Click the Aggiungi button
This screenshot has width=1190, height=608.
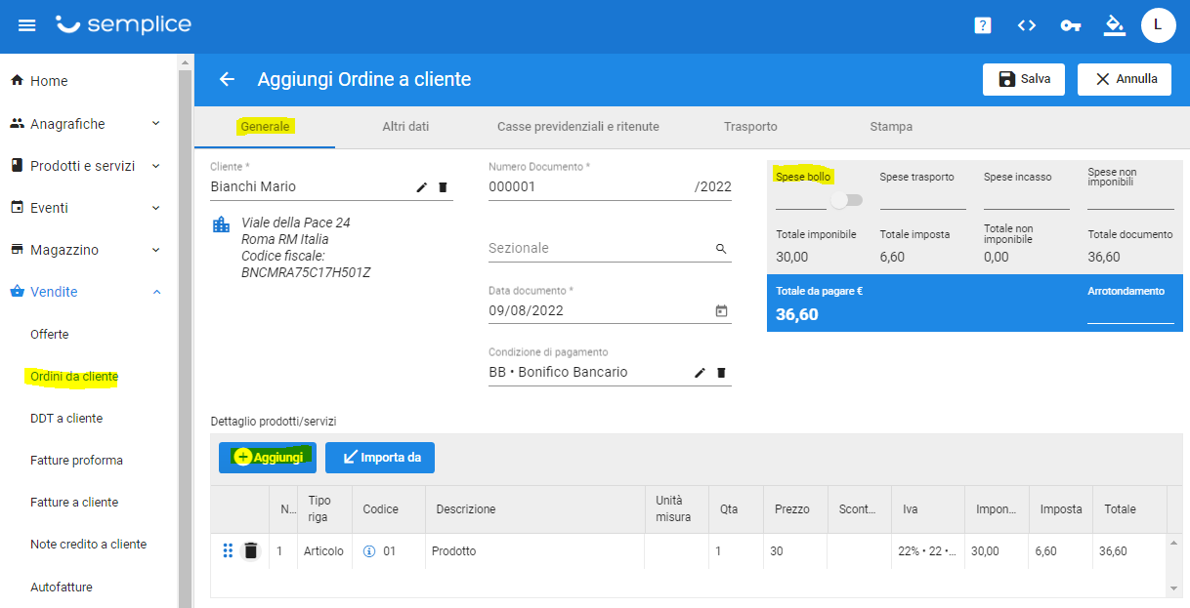point(268,458)
